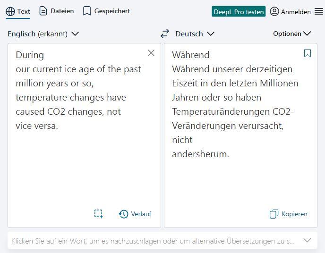Expand the Optionen dropdown

tap(292, 34)
